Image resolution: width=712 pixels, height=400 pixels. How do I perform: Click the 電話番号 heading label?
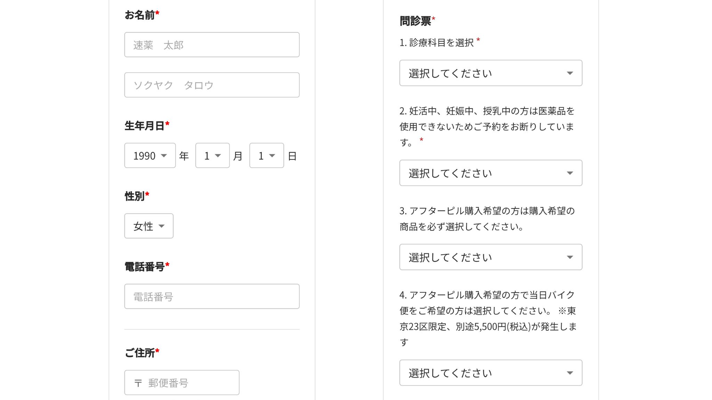pos(145,267)
